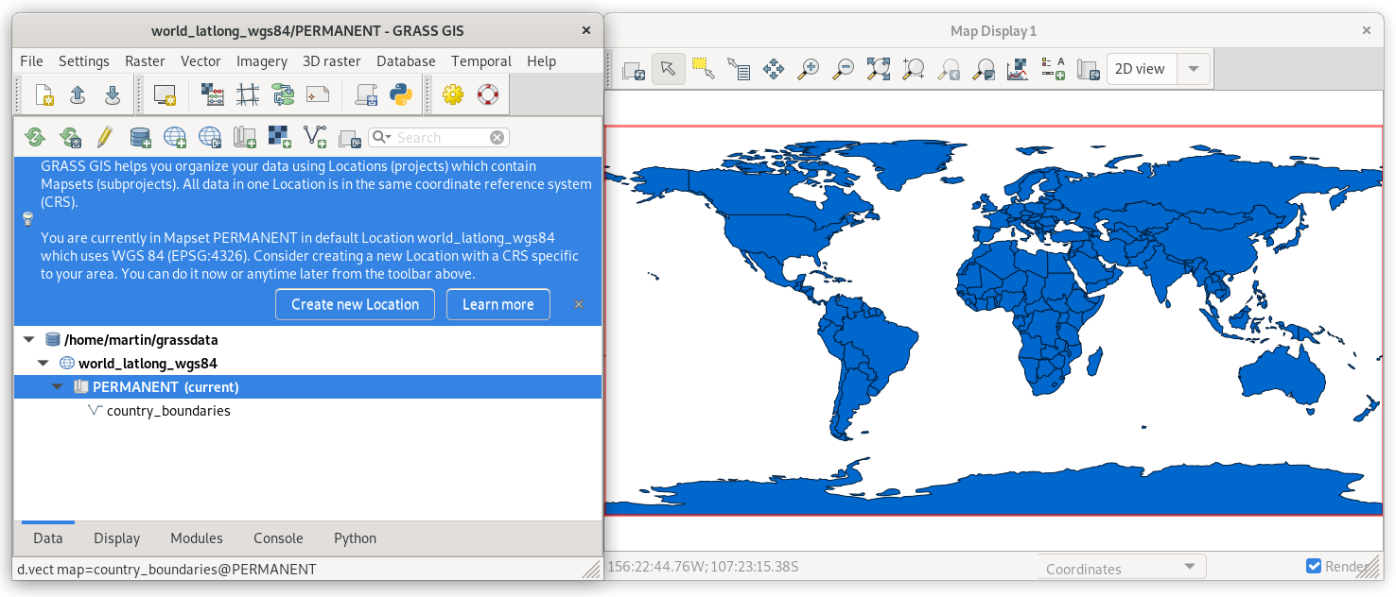Launch the georectifier grid tool
The width and height of the screenshot is (1396, 597).
(248, 94)
